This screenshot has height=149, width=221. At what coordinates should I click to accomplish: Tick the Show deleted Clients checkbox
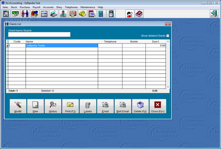(x=168, y=36)
